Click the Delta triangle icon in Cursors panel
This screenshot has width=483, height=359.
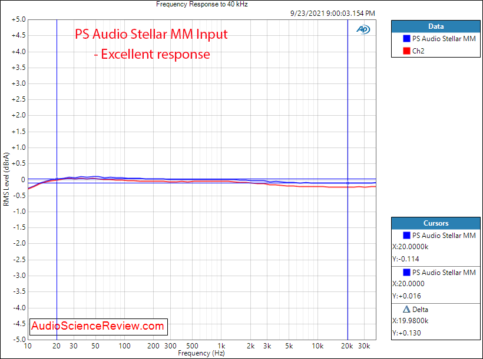tap(406, 309)
